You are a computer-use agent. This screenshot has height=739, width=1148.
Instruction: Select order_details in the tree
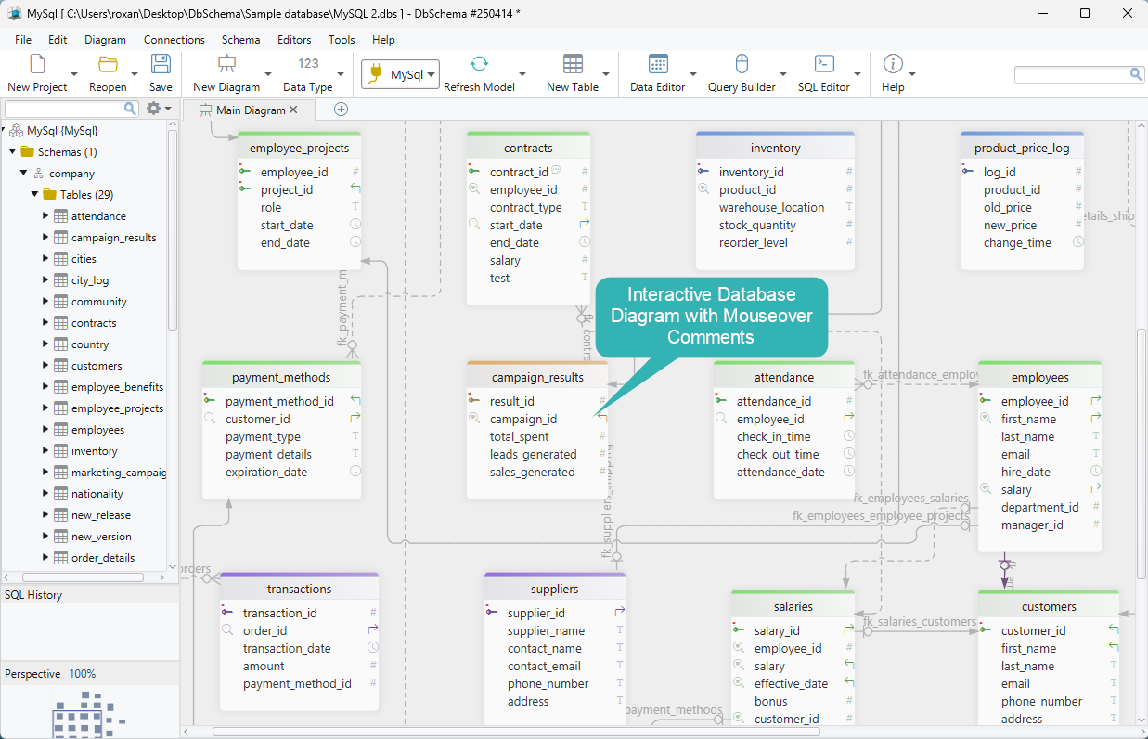point(103,558)
